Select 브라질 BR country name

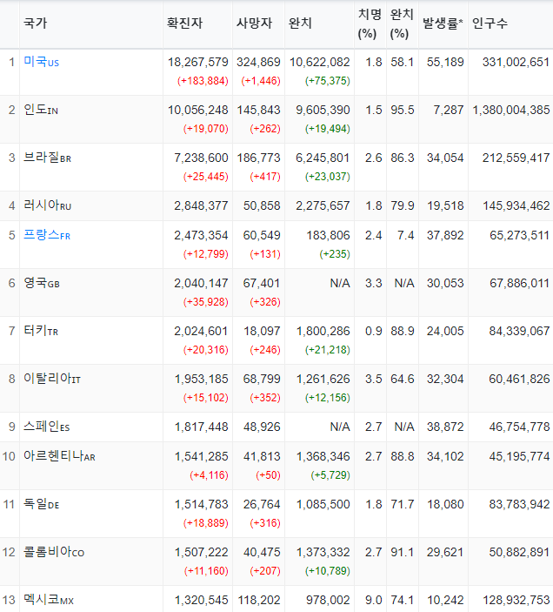coord(48,158)
